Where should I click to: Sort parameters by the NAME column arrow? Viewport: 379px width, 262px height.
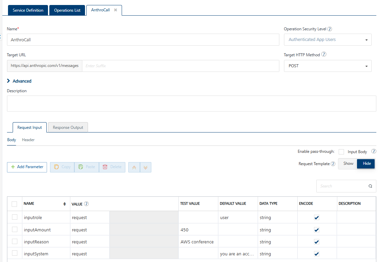[64, 204]
